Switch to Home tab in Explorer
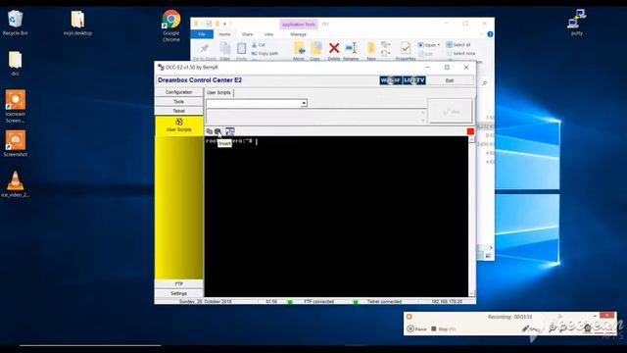The width and height of the screenshot is (627, 353). (x=224, y=34)
